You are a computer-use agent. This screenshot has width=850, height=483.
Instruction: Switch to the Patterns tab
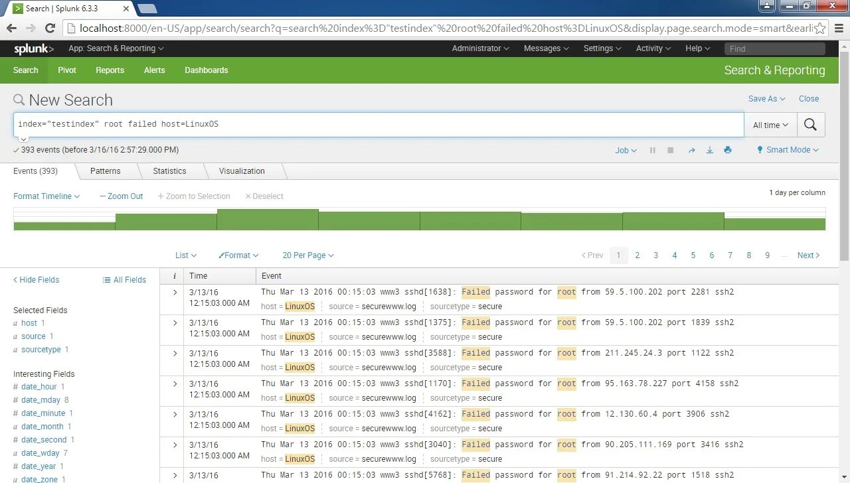(x=106, y=171)
